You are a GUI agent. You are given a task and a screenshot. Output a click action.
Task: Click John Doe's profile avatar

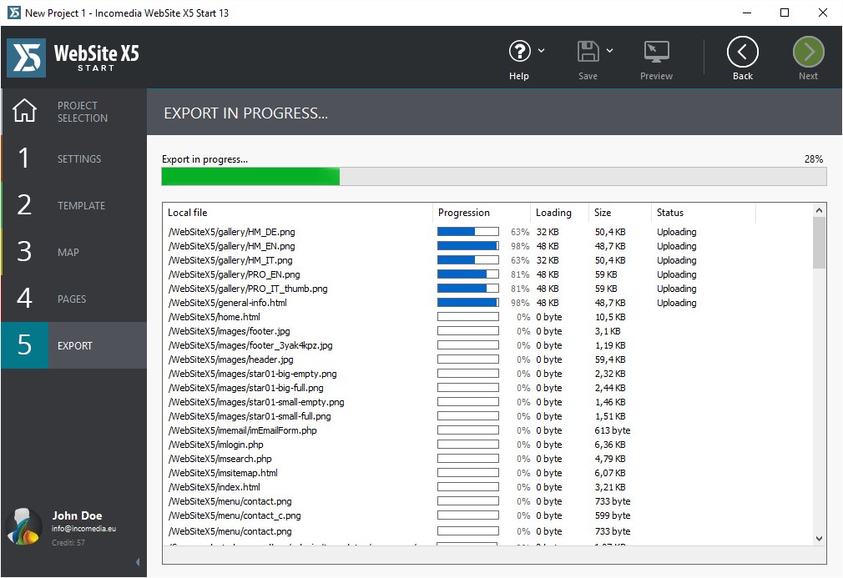[23, 525]
